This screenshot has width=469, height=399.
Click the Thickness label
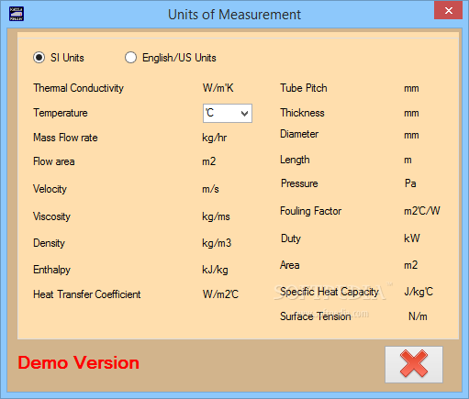(x=302, y=113)
